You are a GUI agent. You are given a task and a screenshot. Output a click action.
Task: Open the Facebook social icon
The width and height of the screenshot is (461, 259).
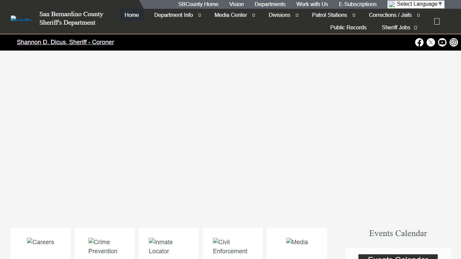tap(419, 42)
